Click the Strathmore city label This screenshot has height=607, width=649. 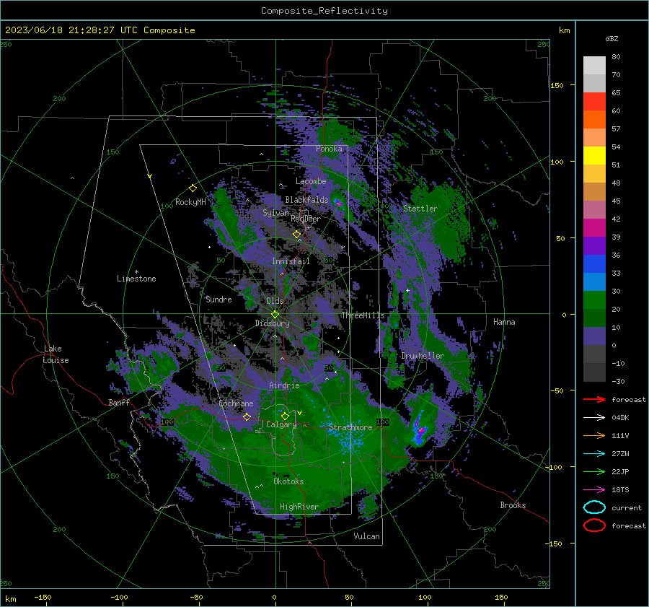point(350,427)
